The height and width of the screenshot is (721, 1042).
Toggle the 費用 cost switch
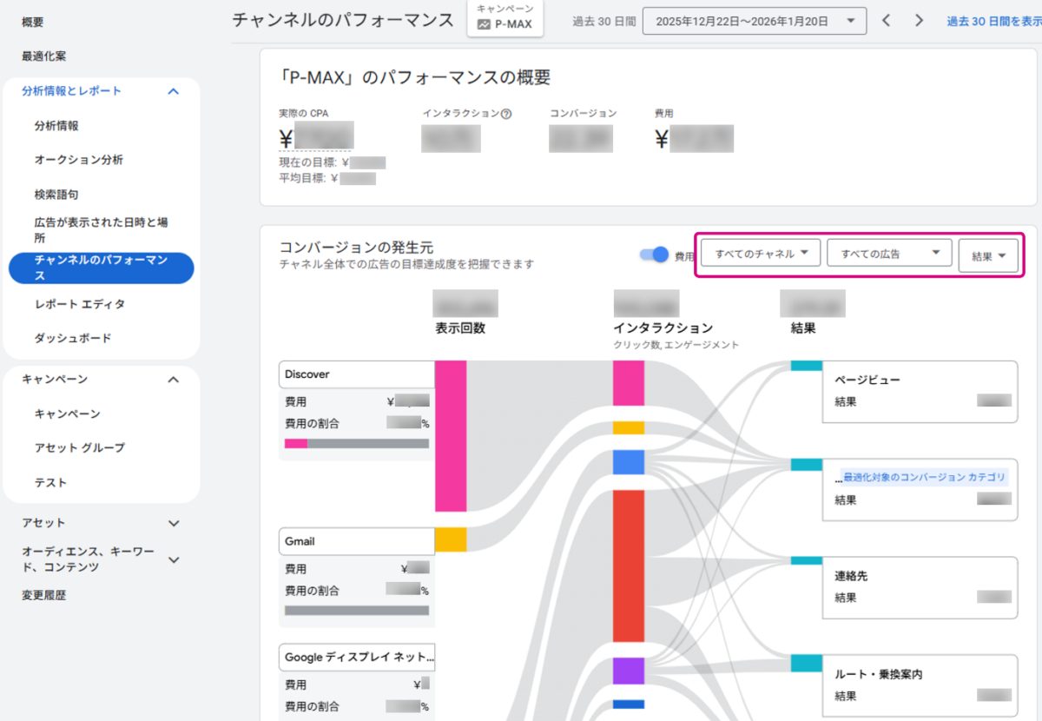654,255
